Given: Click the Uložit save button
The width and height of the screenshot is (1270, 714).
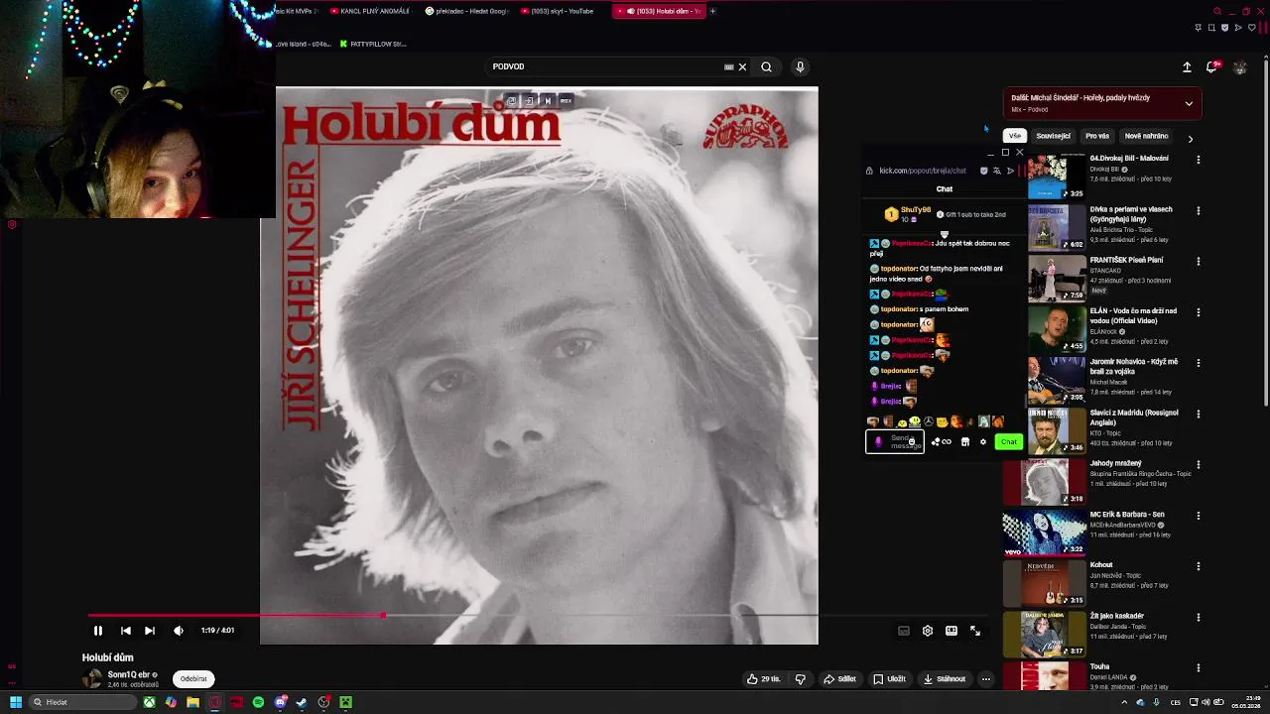Looking at the screenshot, I should point(889,679).
